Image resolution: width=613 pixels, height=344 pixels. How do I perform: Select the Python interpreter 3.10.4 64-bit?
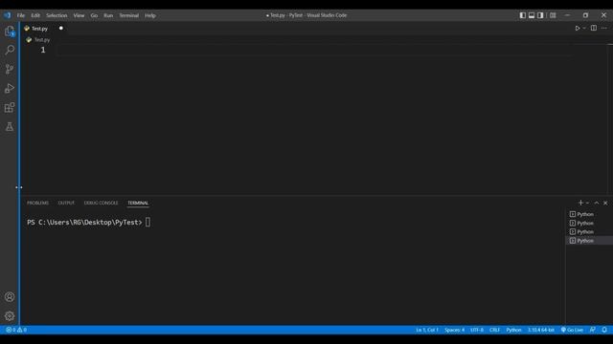[540, 330]
